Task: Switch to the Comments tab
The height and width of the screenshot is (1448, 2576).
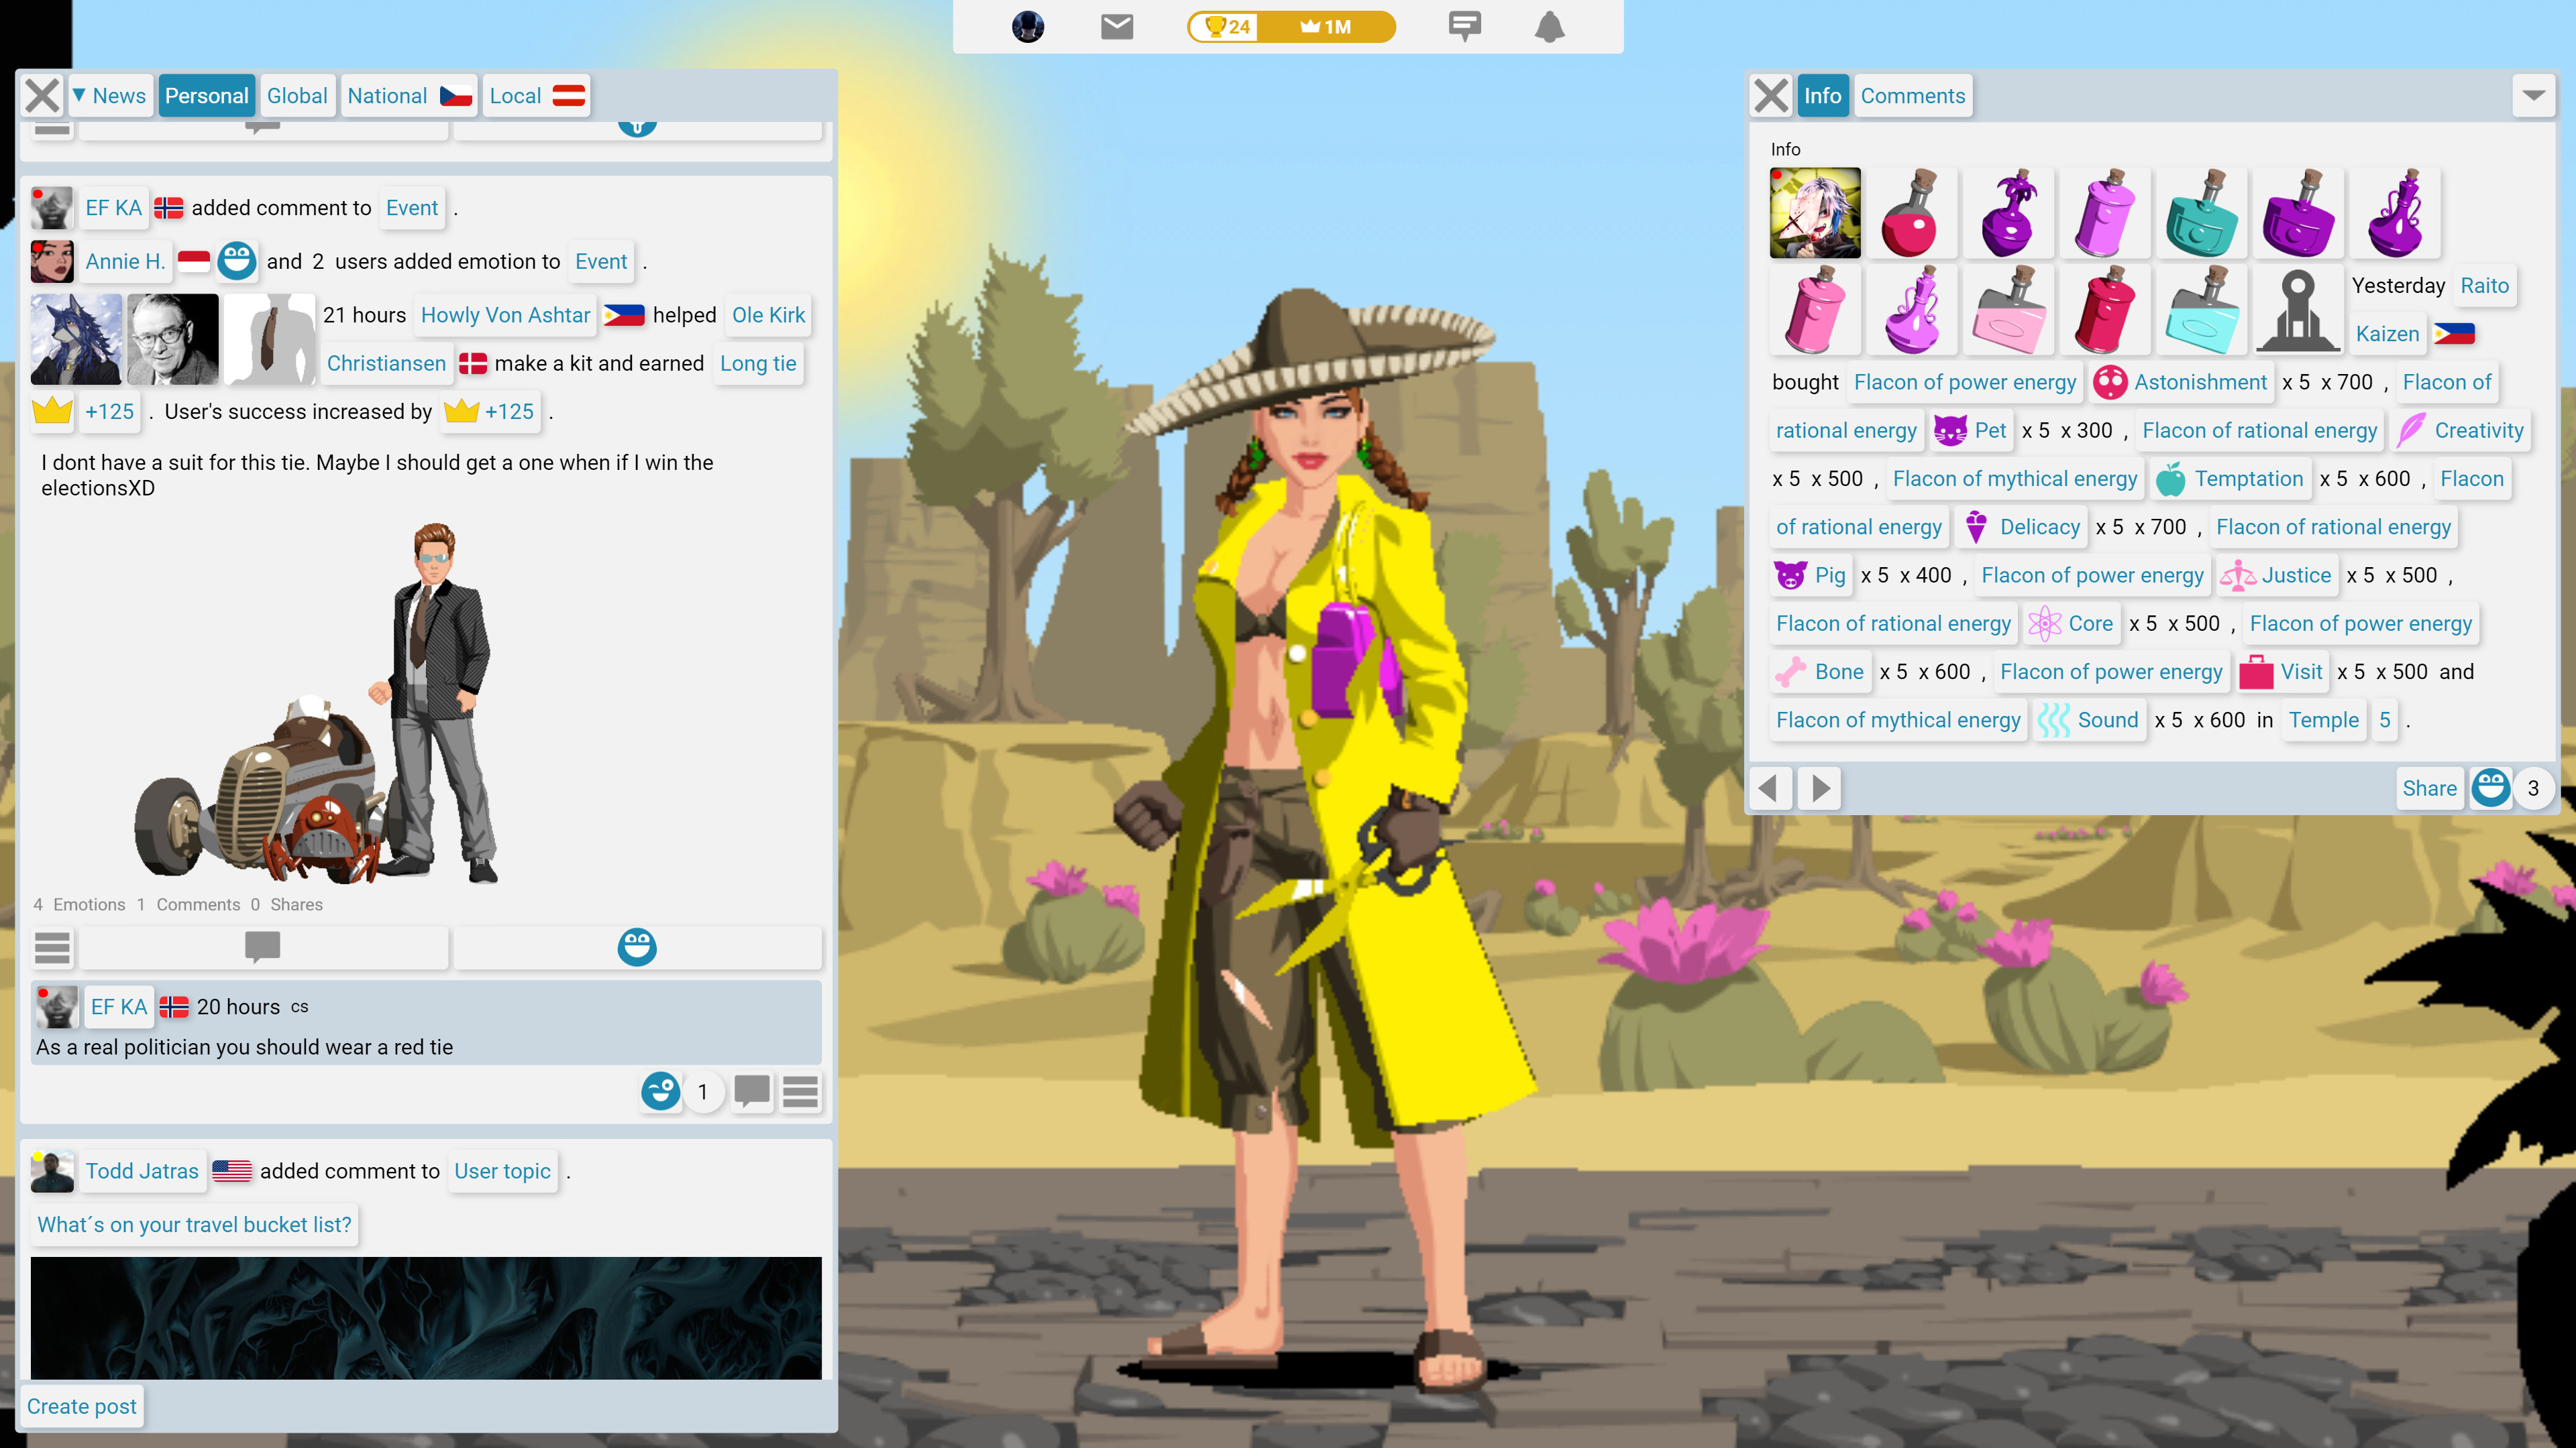Action: click(1912, 95)
